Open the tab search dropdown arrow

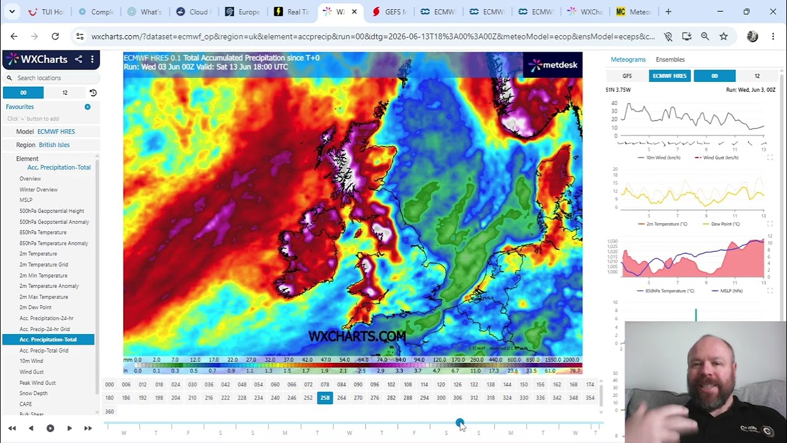tap(12, 12)
